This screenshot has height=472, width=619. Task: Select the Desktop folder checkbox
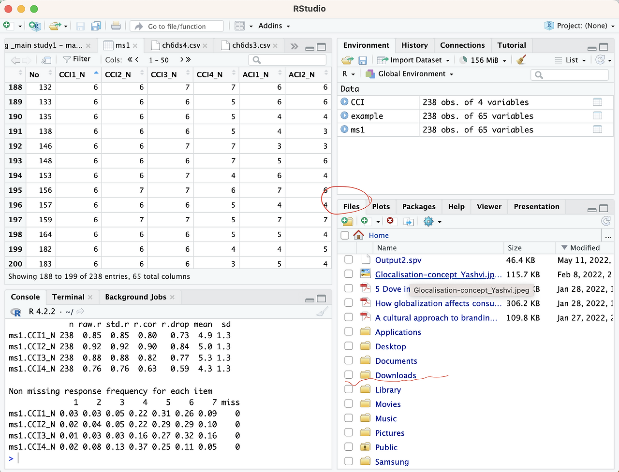tap(349, 346)
